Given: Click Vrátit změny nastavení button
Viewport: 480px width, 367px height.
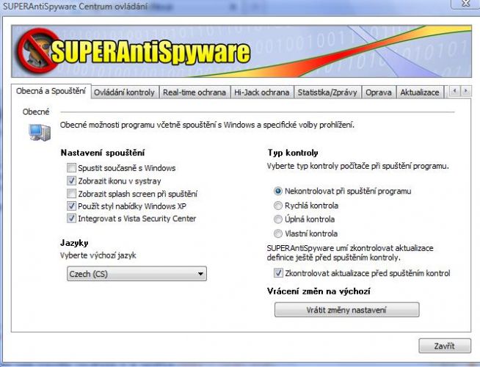Looking at the screenshot, I should (347, 310).
